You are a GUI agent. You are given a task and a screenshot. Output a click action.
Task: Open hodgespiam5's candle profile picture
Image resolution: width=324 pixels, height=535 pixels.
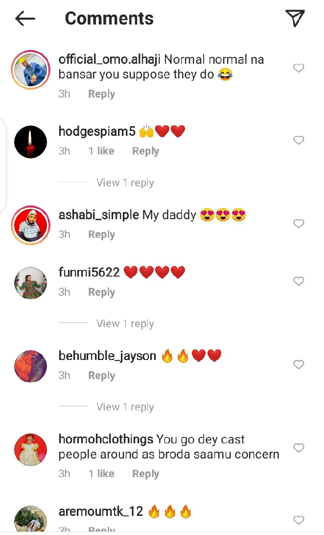point(31,142)
